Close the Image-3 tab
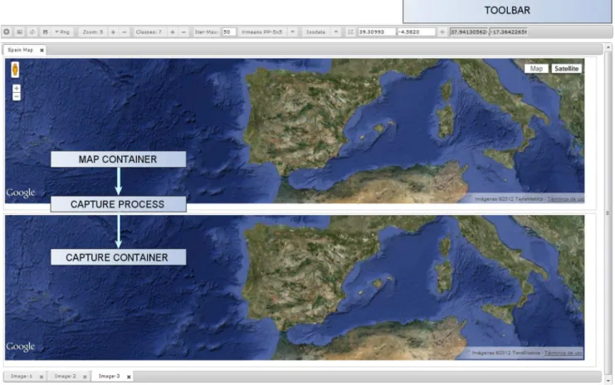The width and height of the screenshot is (615, 385). (x=129, y=378)
